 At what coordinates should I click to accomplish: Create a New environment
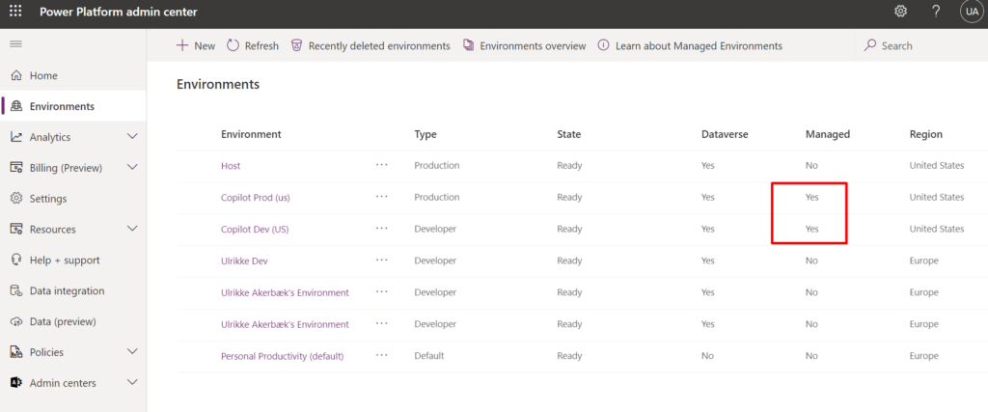click(x=195, y=46)
